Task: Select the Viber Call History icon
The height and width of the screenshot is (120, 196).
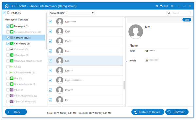Action: [x=12, y=101]
